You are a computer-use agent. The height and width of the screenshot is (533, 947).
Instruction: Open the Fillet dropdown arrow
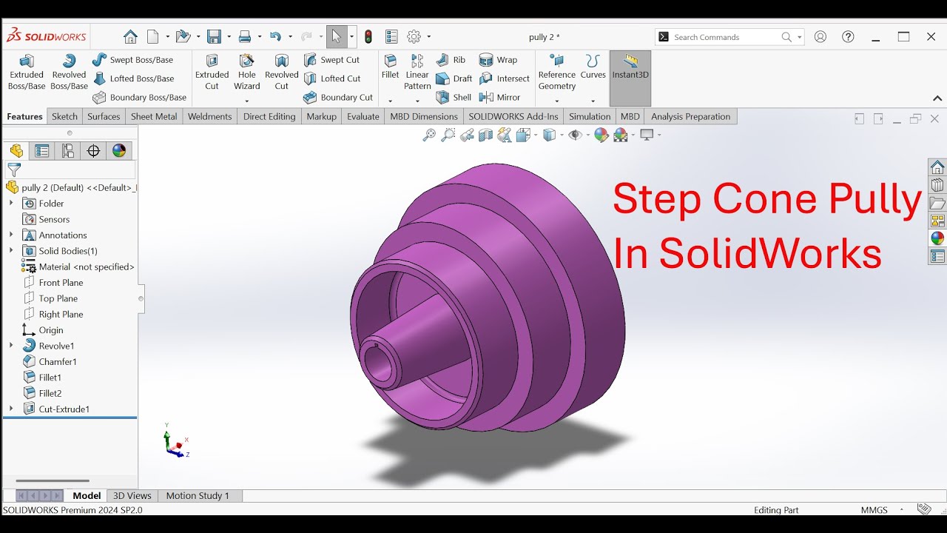pos(391,101)
